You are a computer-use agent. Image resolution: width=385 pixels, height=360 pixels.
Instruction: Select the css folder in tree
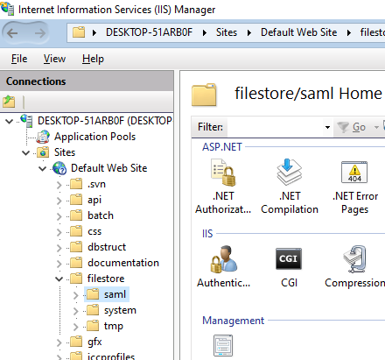click(94, 231)
